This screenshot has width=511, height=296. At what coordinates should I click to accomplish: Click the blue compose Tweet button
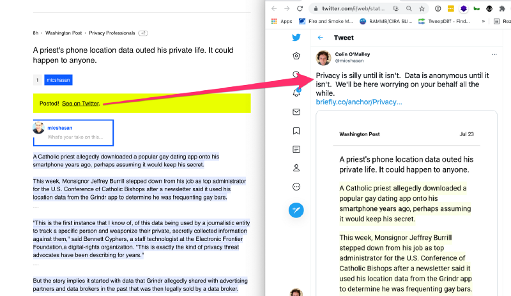296,210
